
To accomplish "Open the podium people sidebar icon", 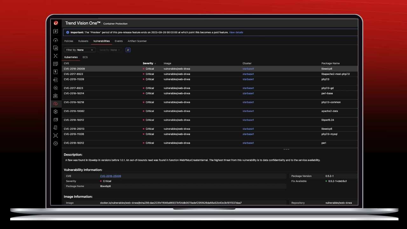I will (56, 96).
